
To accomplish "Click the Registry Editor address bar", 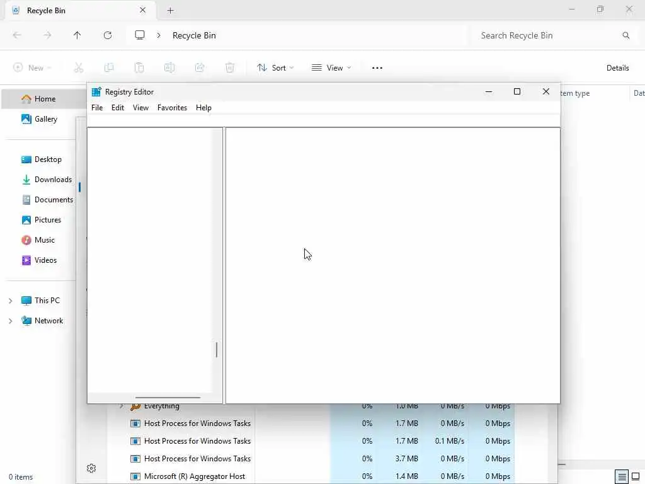I will tap(323, 121).
